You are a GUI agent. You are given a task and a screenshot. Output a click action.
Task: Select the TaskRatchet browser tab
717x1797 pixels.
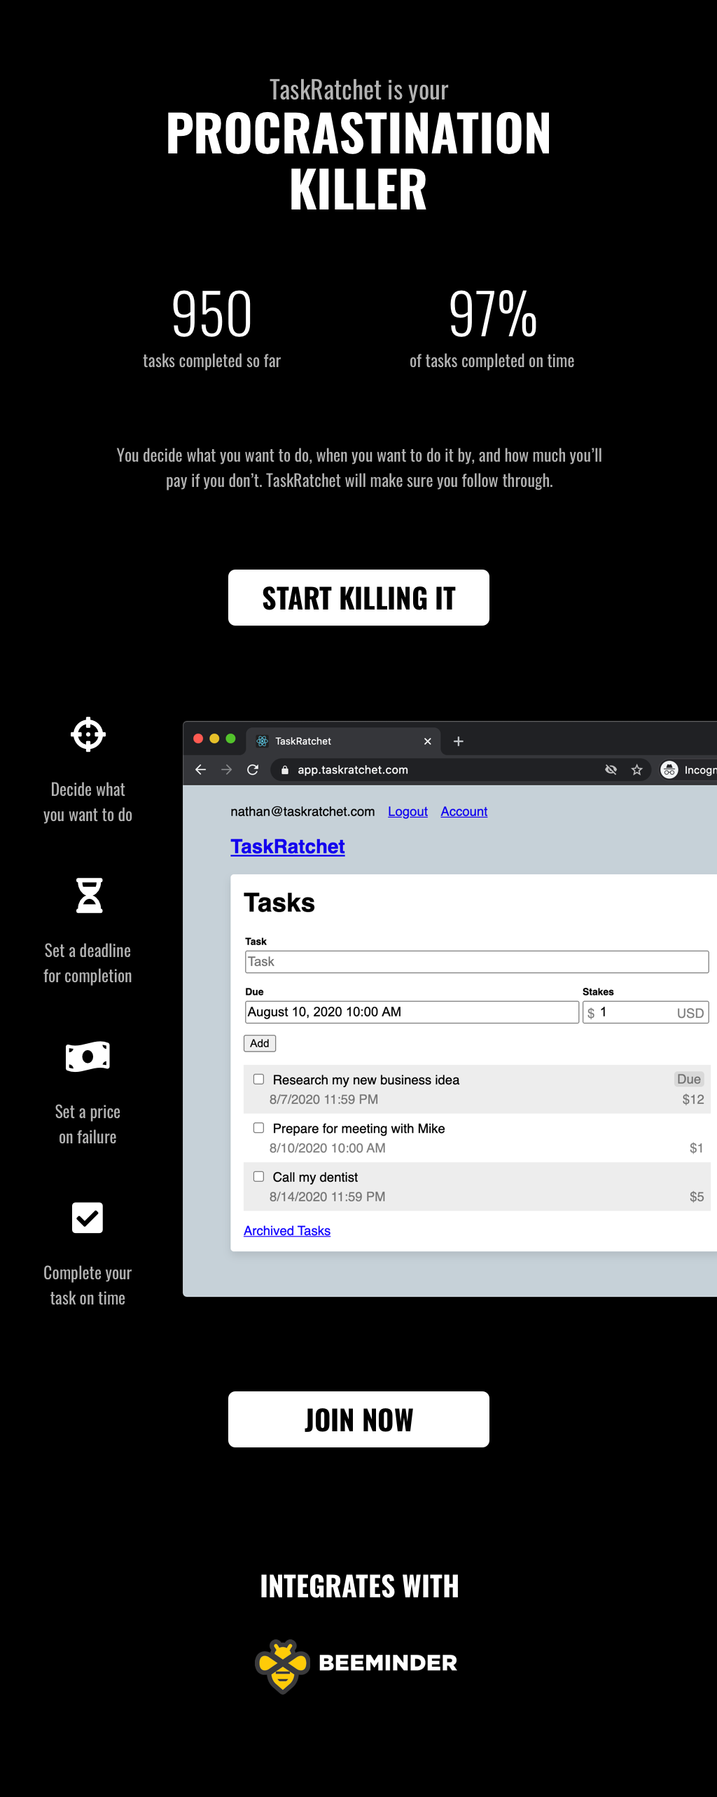(343, 741)
